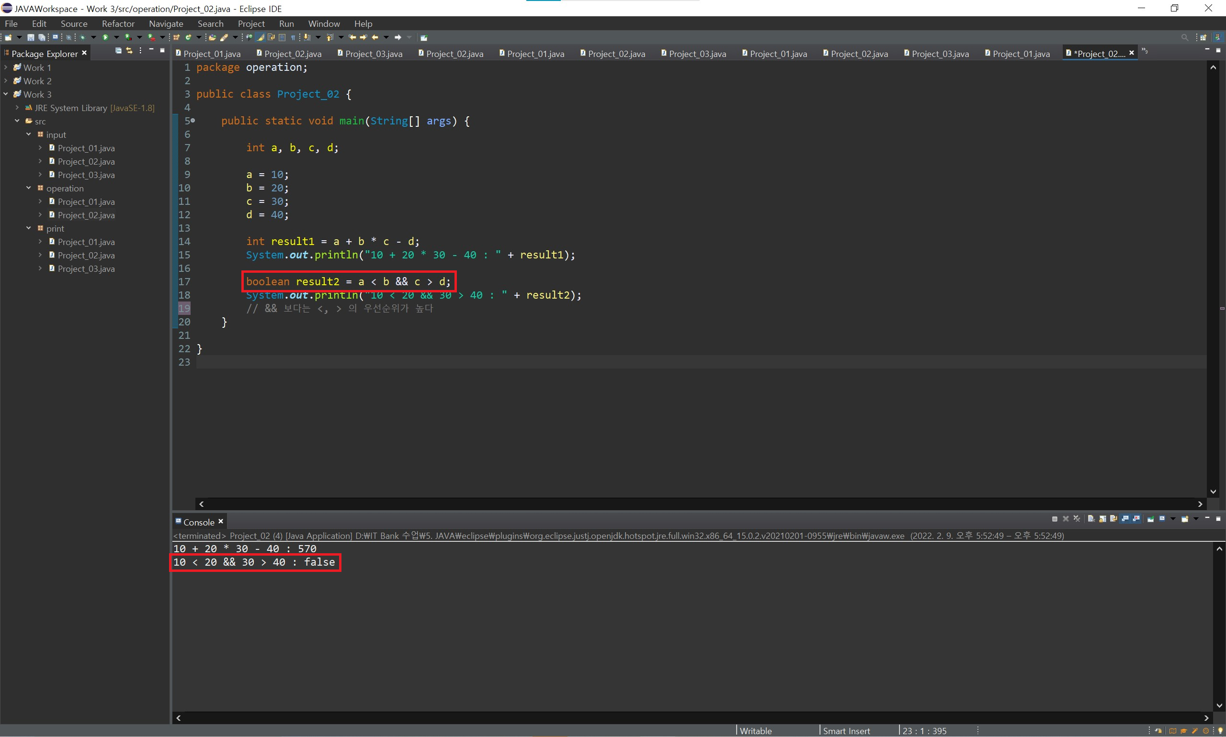Viewport: 1226px width, 737px height.
Task: Collapse the operation package node
Action: [x=28, y=188]
